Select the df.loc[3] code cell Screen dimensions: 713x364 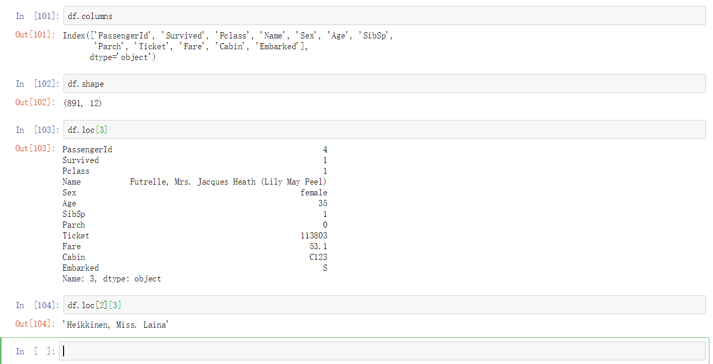point(384,130)
